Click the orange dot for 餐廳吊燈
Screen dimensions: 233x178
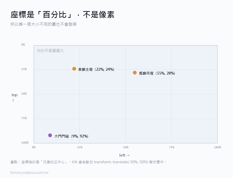coord(135,73)
